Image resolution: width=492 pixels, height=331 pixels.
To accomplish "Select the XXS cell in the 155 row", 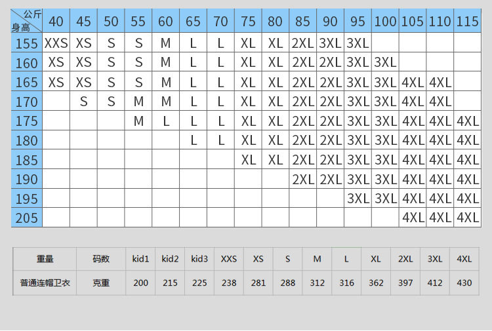I will pos(56,43).
